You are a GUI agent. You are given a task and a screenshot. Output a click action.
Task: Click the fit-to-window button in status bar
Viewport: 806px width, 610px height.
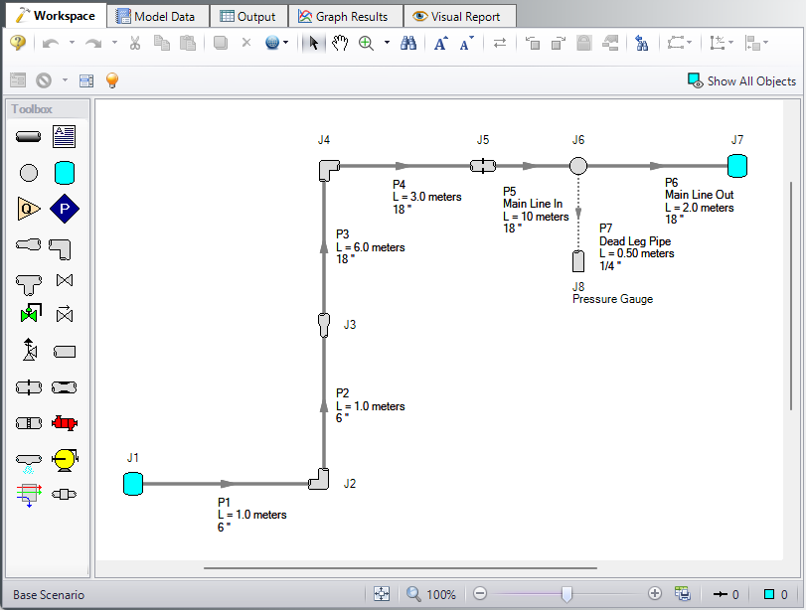pos(382,593)
